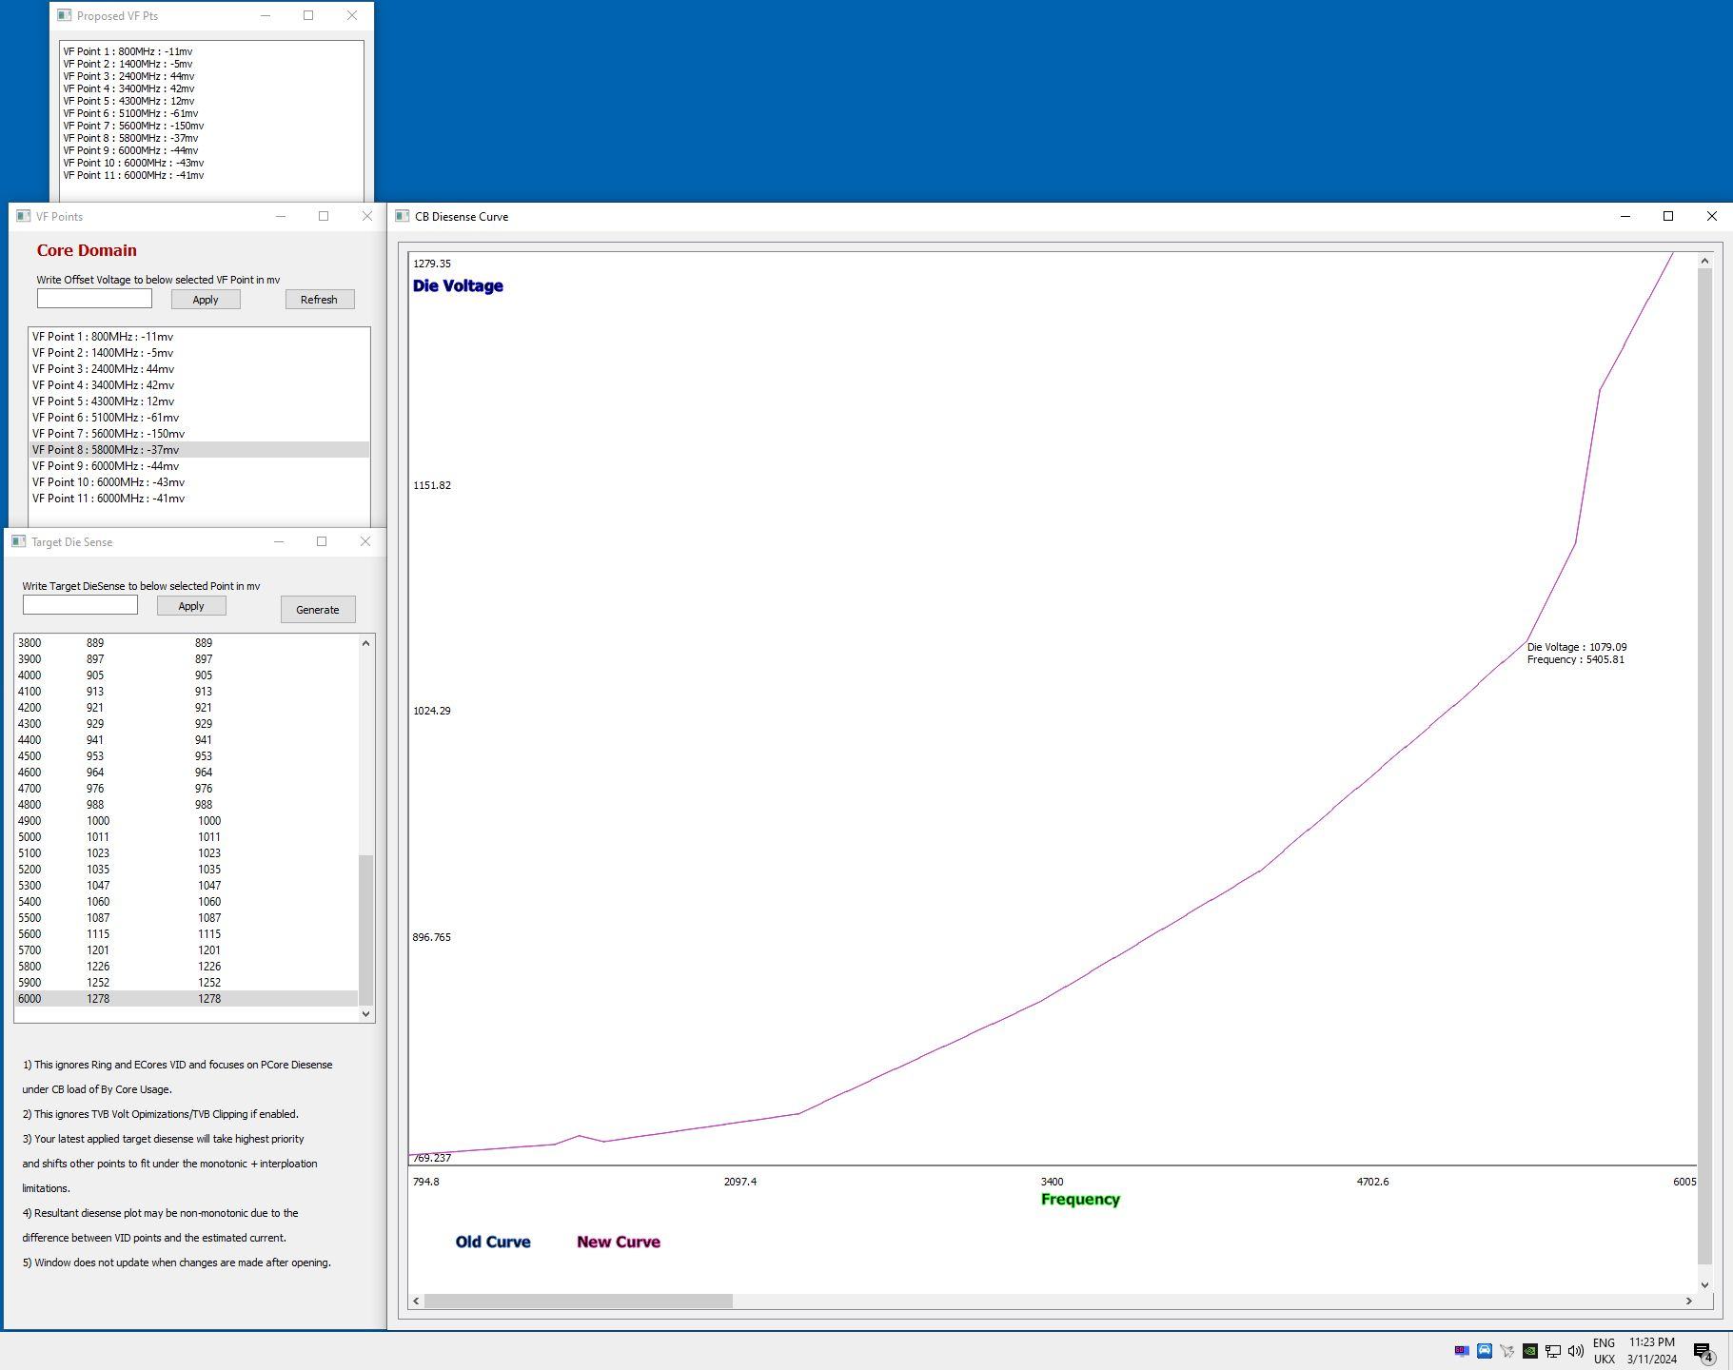Click the Die Voltage axis label
This screenshot has width=1733, height=1370.
(x=458, y=285)
